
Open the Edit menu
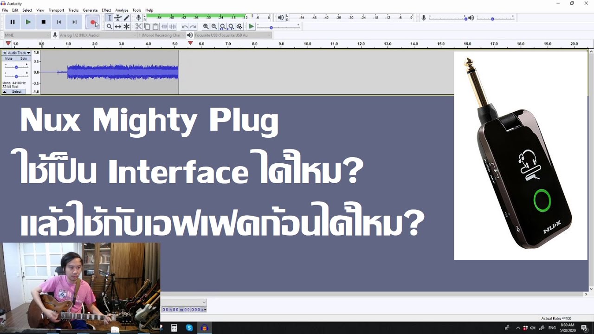coord(15,10)
